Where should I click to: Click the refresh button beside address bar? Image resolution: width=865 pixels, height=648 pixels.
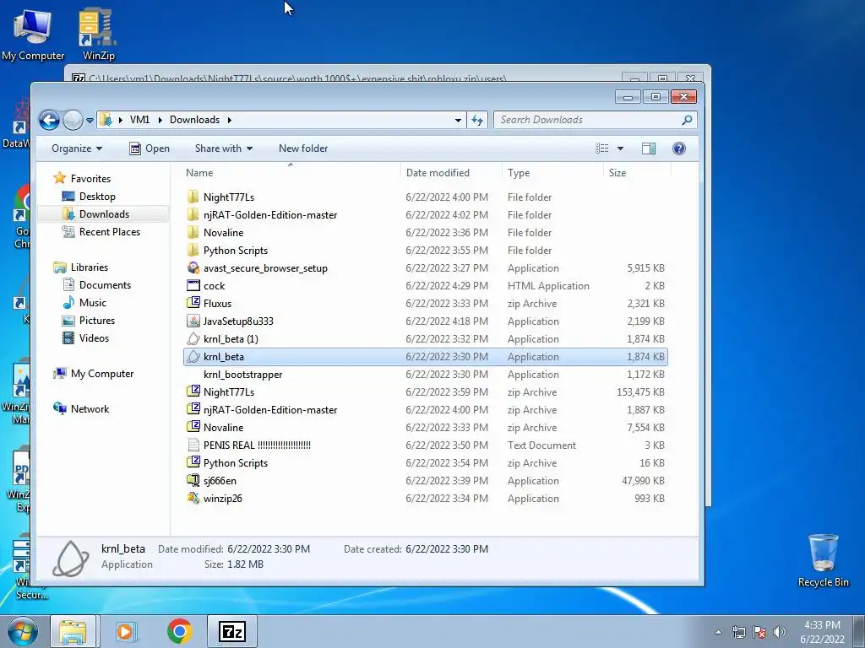(477, 120)
